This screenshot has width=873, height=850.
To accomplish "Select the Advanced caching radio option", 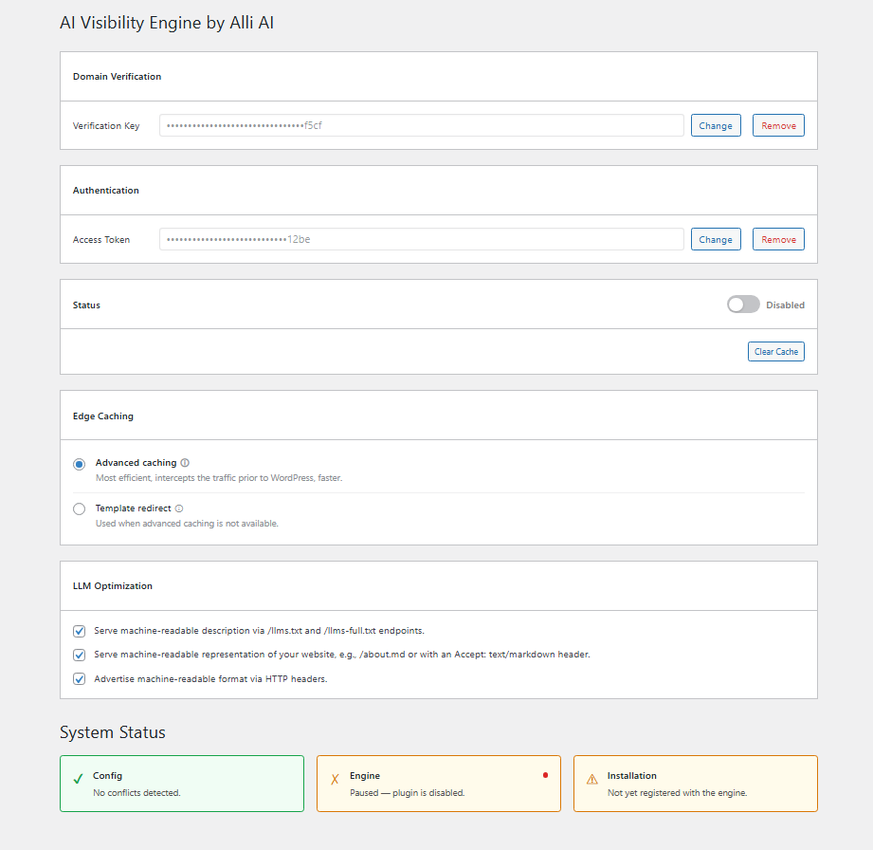I will coord(79,464).
